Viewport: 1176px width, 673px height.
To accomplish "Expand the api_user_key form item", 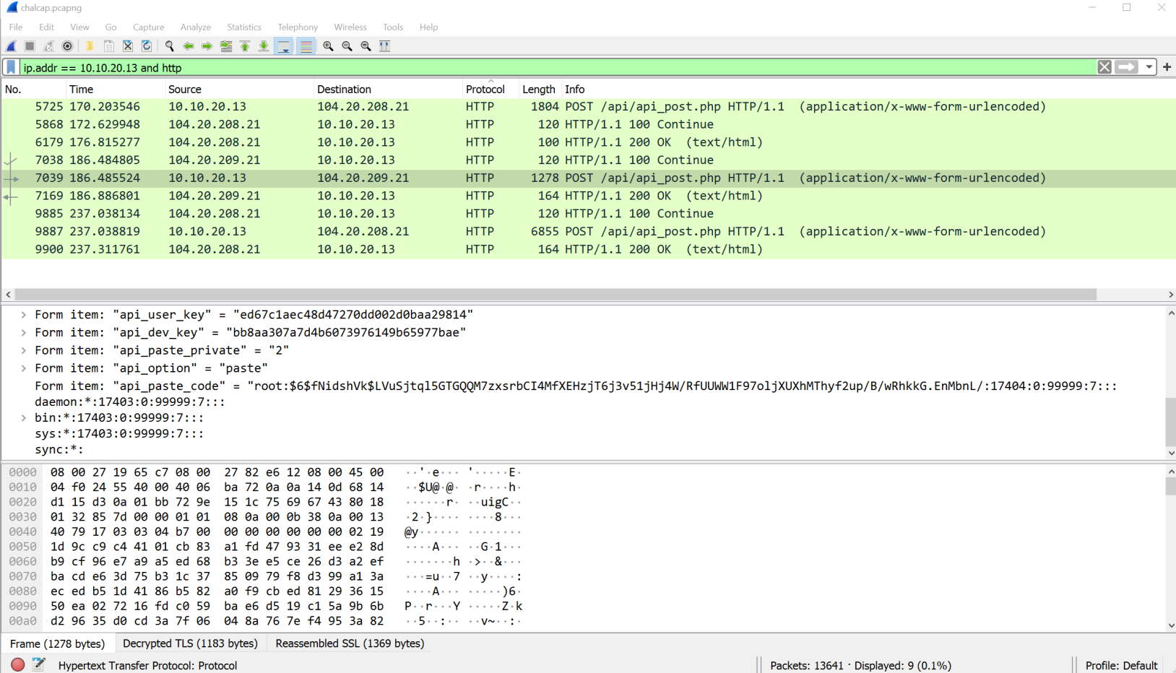I will tap(24, 315).
